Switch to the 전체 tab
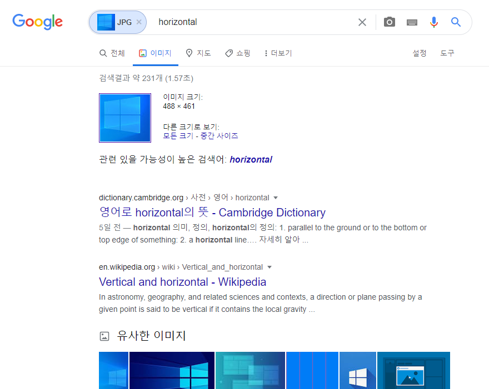Image resolution: width=489 pixels, height=389 pixels. point(112,53)
